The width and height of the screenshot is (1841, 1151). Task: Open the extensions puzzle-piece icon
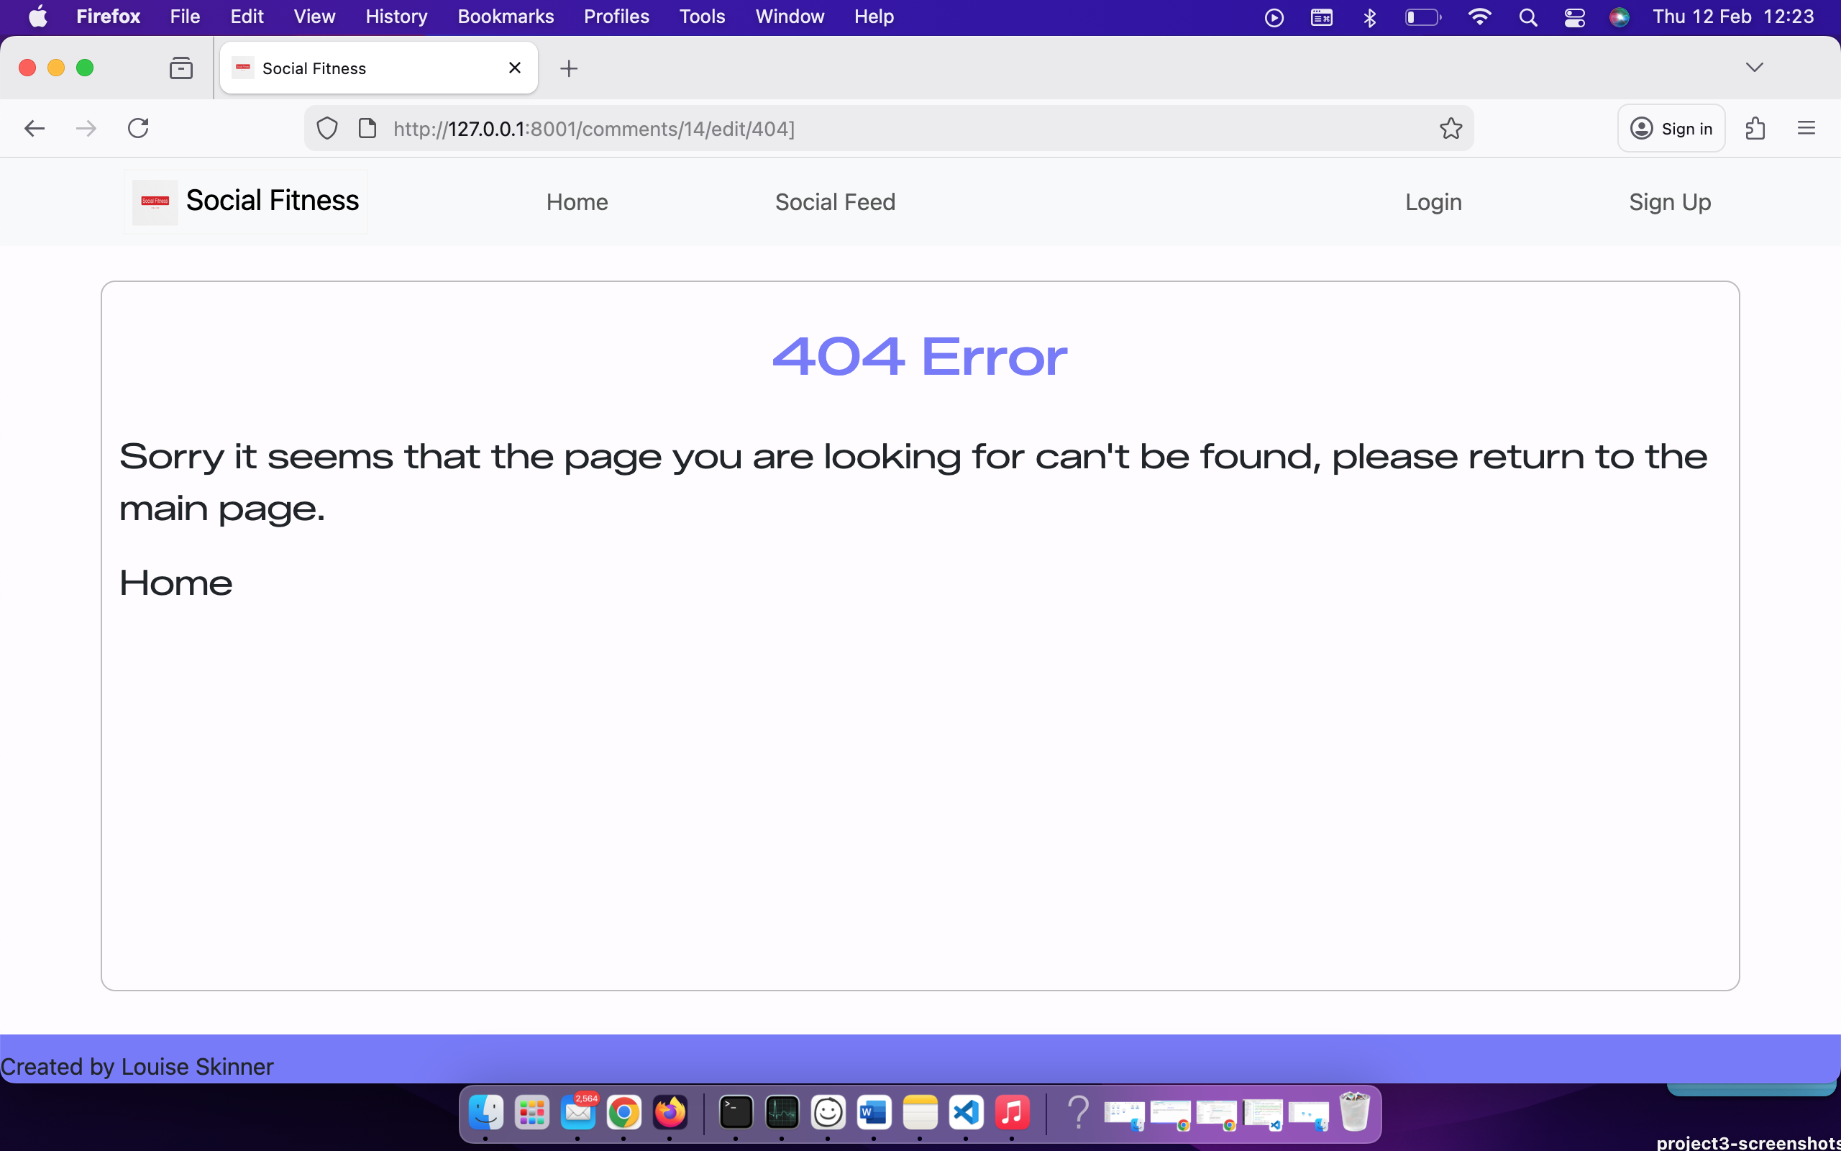(x=1756, y=128)
